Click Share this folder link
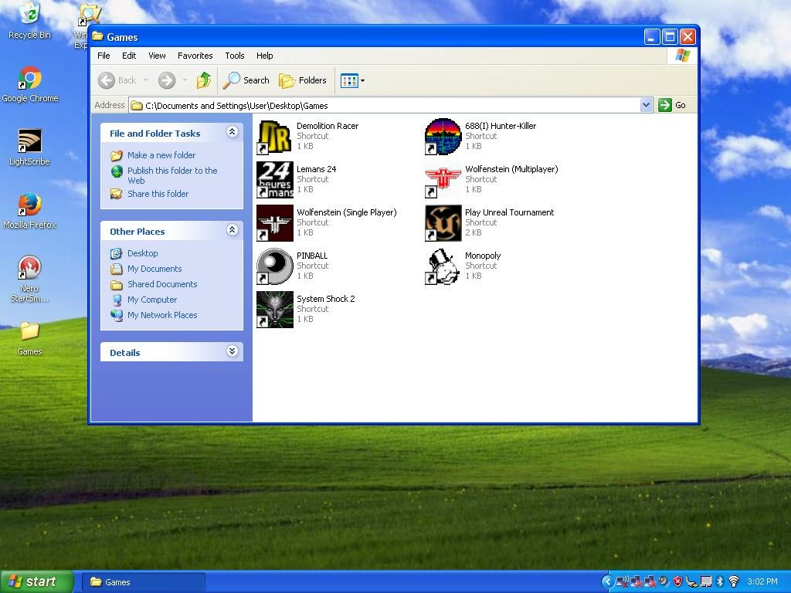This screenshot has height=593, width=791. click(158, 194)
